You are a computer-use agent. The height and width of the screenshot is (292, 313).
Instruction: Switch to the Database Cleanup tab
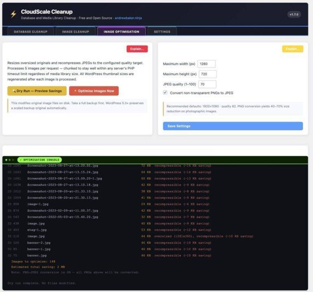click(x=30, y=32)
